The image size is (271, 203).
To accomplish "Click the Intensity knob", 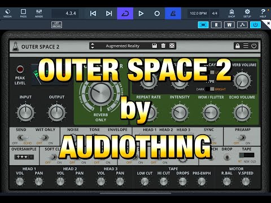I will (x=180, y=113).
